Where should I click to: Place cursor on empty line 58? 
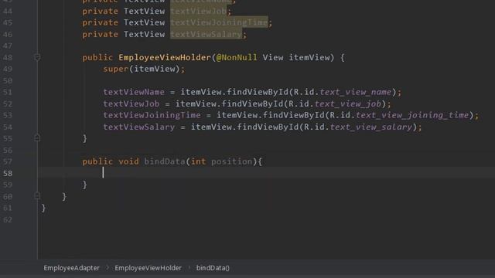[266, 173]
